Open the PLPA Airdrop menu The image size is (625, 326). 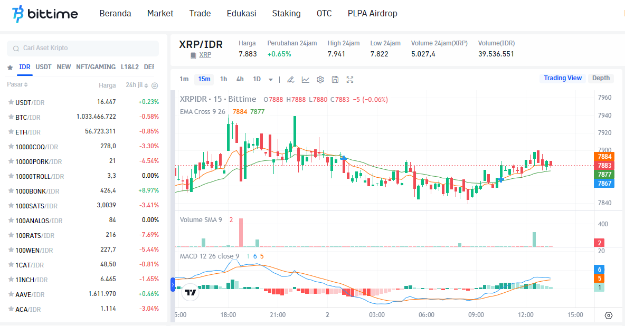[x=372, y=14]
